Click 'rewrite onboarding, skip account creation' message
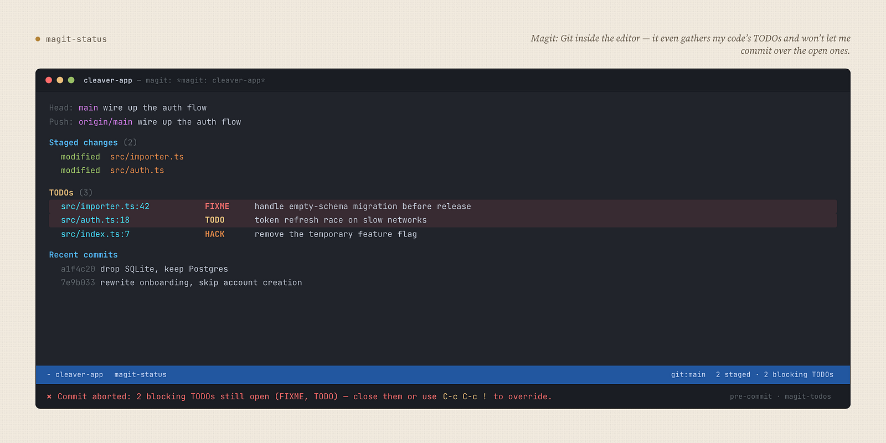886x443 pixels. click(x=201, y=283)
